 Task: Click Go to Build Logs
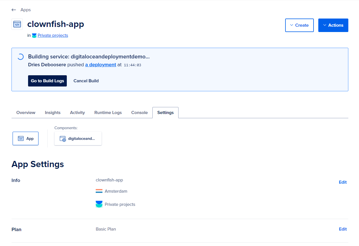coord(47,81)
